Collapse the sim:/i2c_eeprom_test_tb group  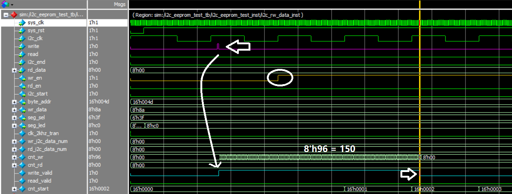point(6,15)
